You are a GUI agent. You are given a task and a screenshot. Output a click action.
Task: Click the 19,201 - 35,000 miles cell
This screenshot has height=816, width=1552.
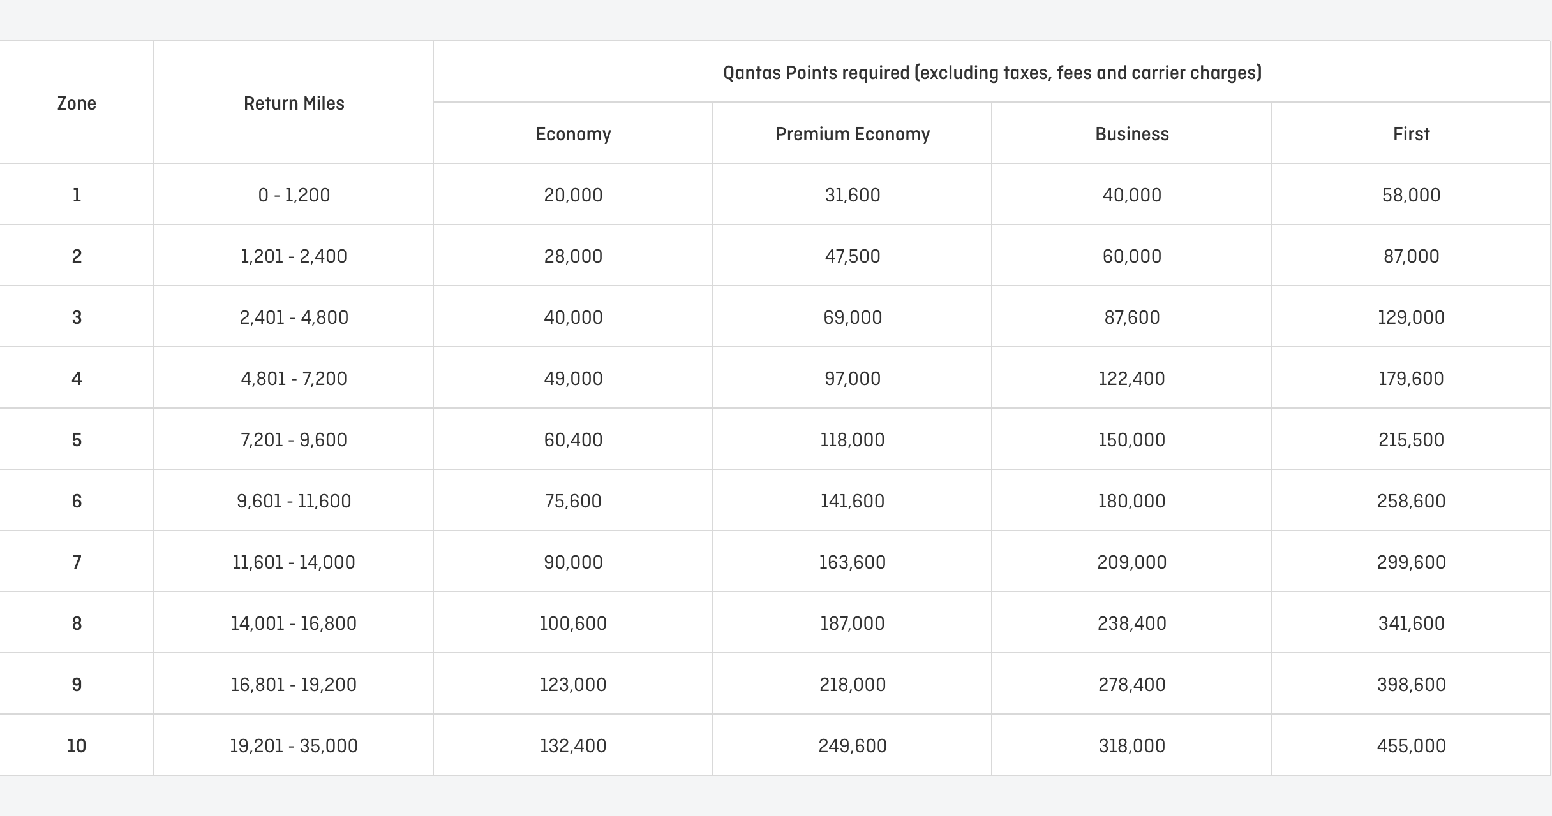[294, 745]
